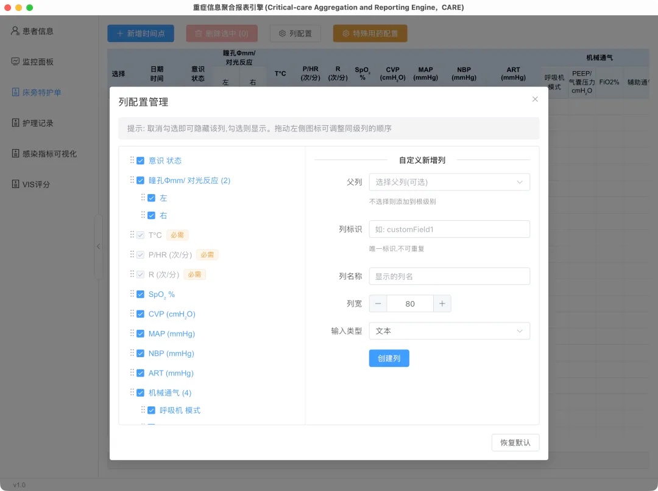Open the 父列 parent column dropdown
This screenshot has width=658, height=491.
tap(450, 183)
